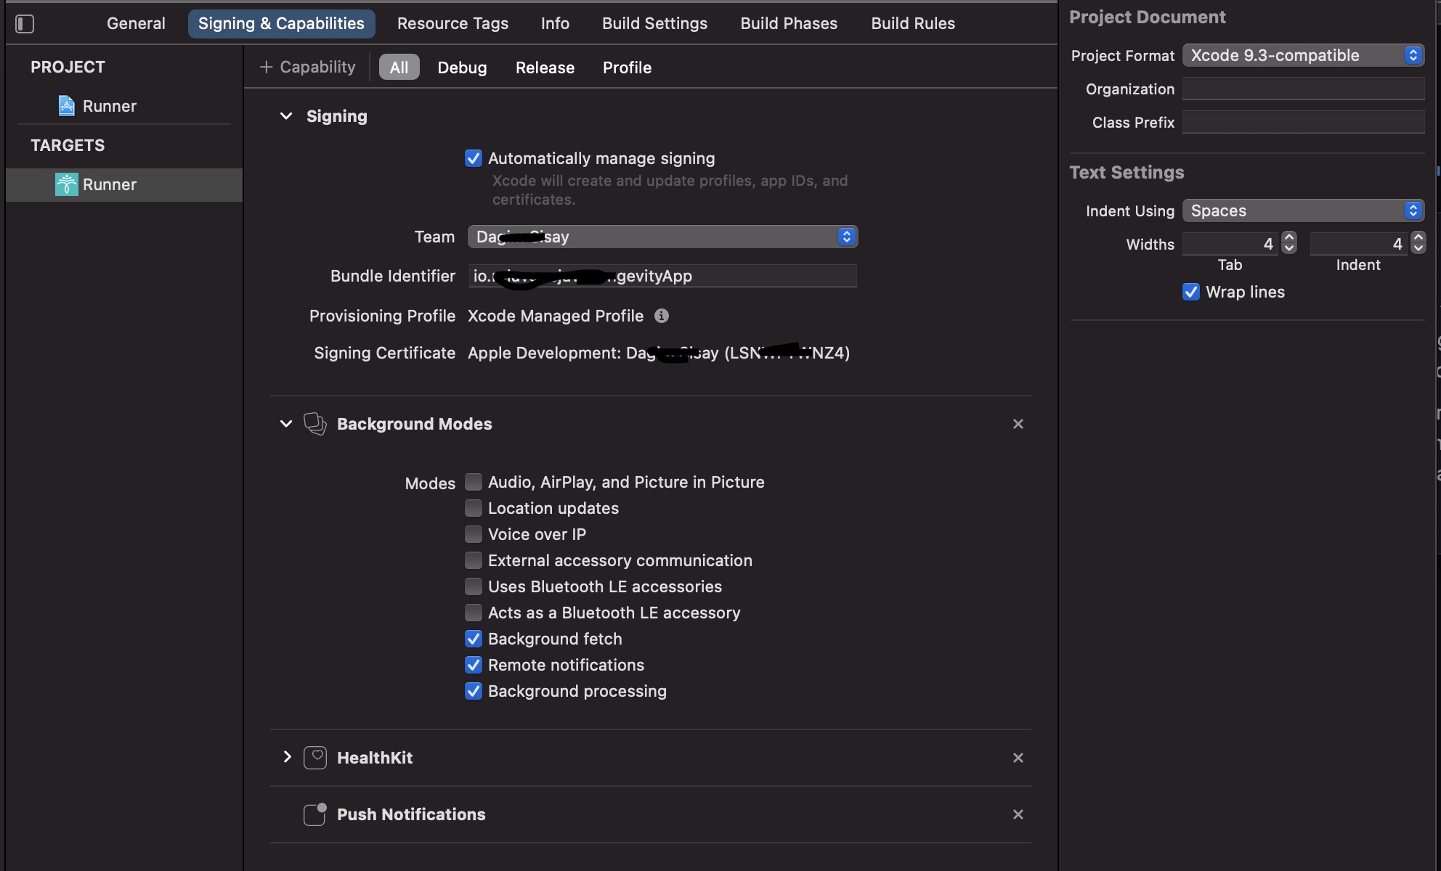Click the Push Notifications capability icon
1441x871 pixels.
click(314, 814)
